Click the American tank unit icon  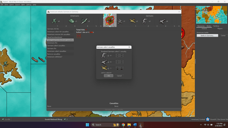coord(71,21)
